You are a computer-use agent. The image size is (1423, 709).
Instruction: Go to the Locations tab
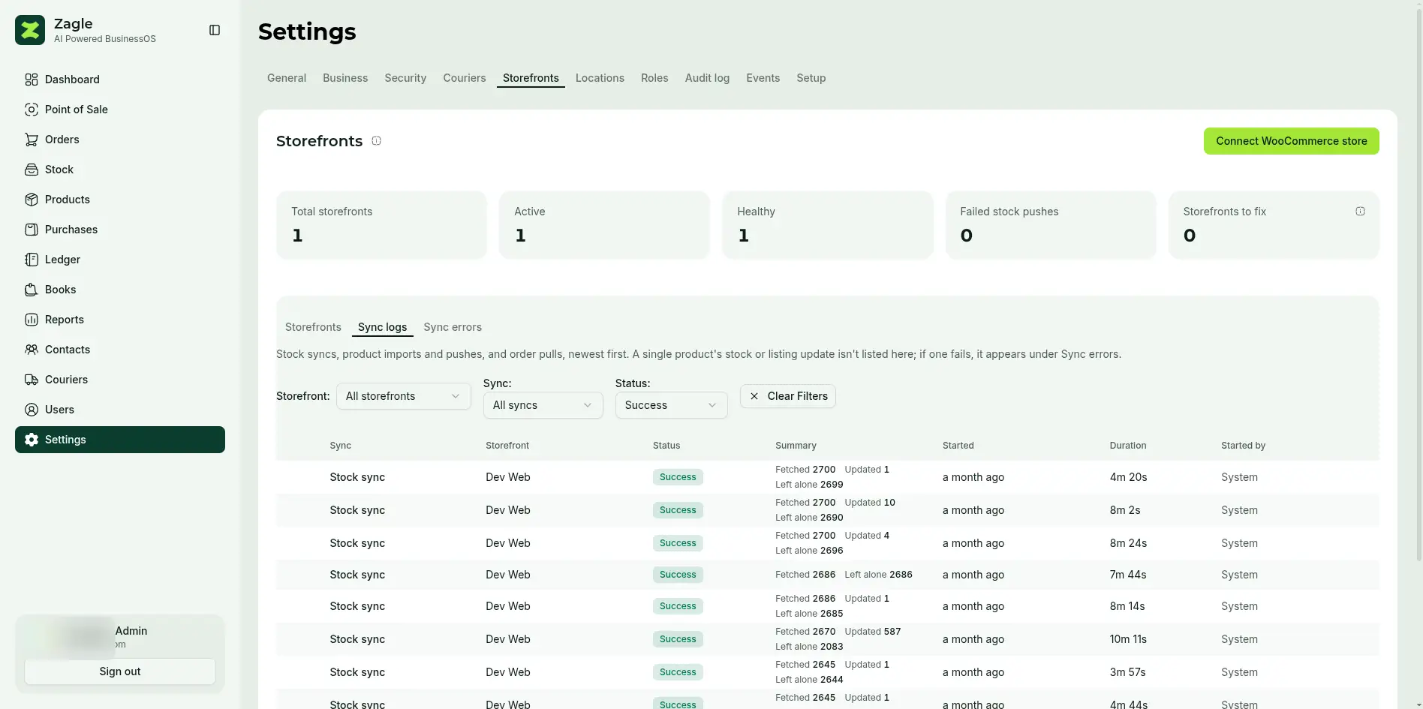pos(600,78)
